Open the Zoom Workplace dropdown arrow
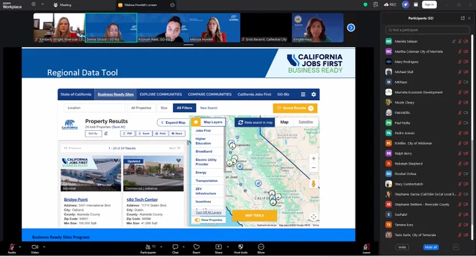The image size is (476, 257). (x=43, y=4)
